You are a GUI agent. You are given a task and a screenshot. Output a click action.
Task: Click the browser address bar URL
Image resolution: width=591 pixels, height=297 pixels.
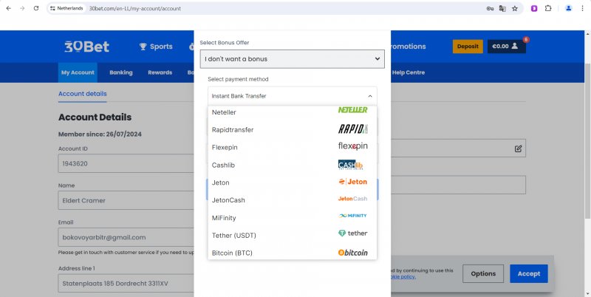tap(135, 8)
